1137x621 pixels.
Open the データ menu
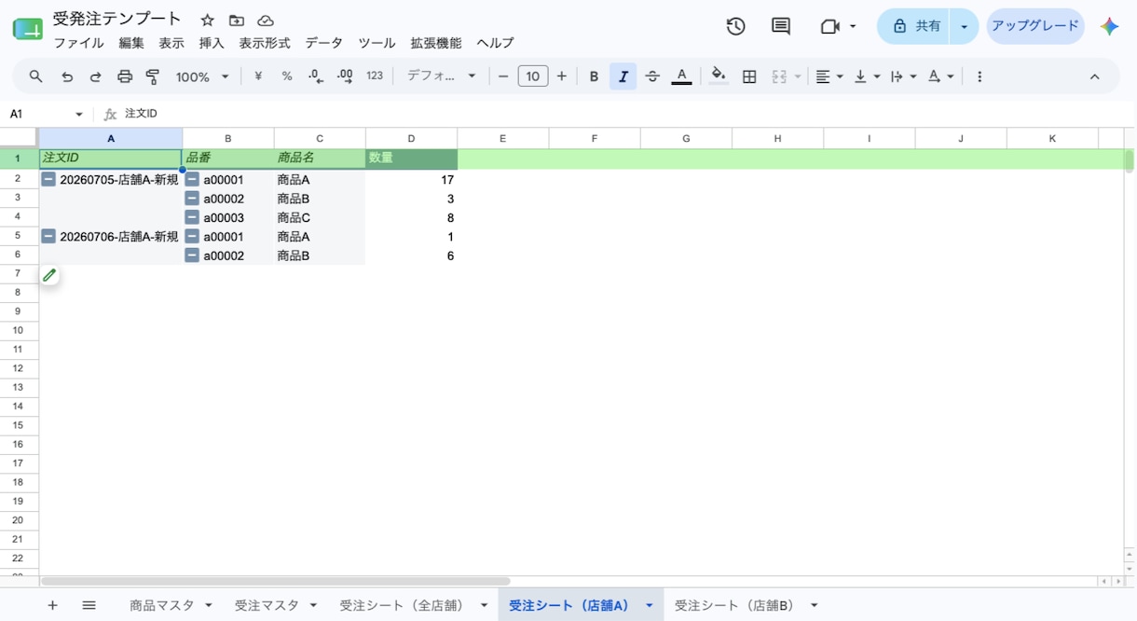[324, 43]
